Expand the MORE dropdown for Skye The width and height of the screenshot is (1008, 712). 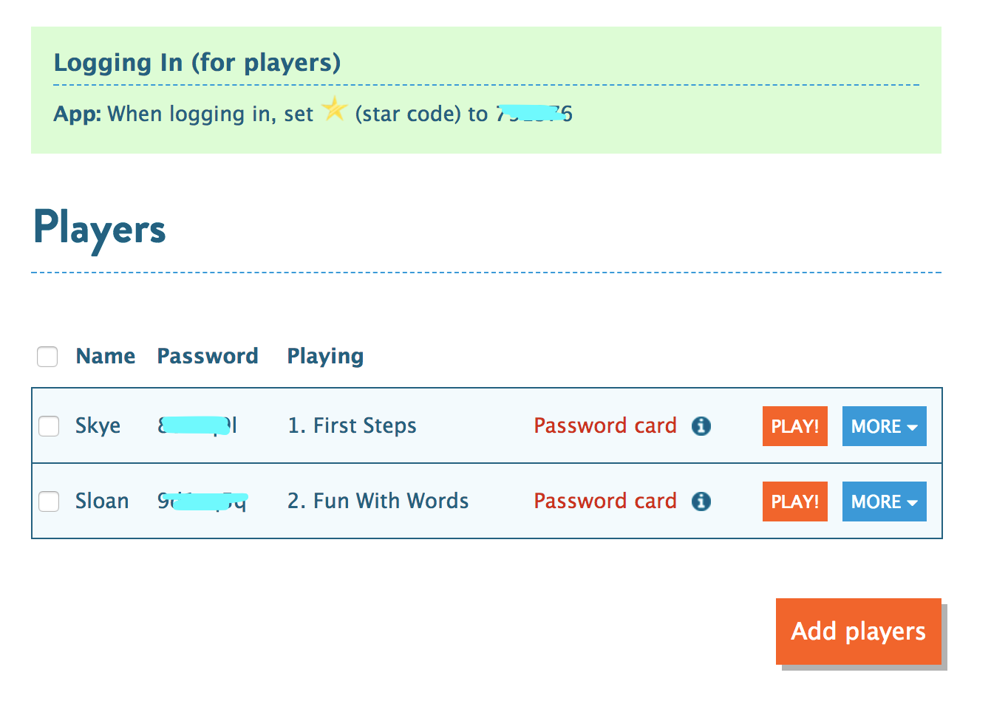tap(884, 426)
